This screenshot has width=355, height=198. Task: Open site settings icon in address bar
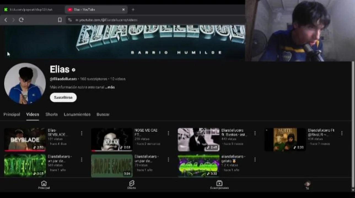tap(70, 20)
